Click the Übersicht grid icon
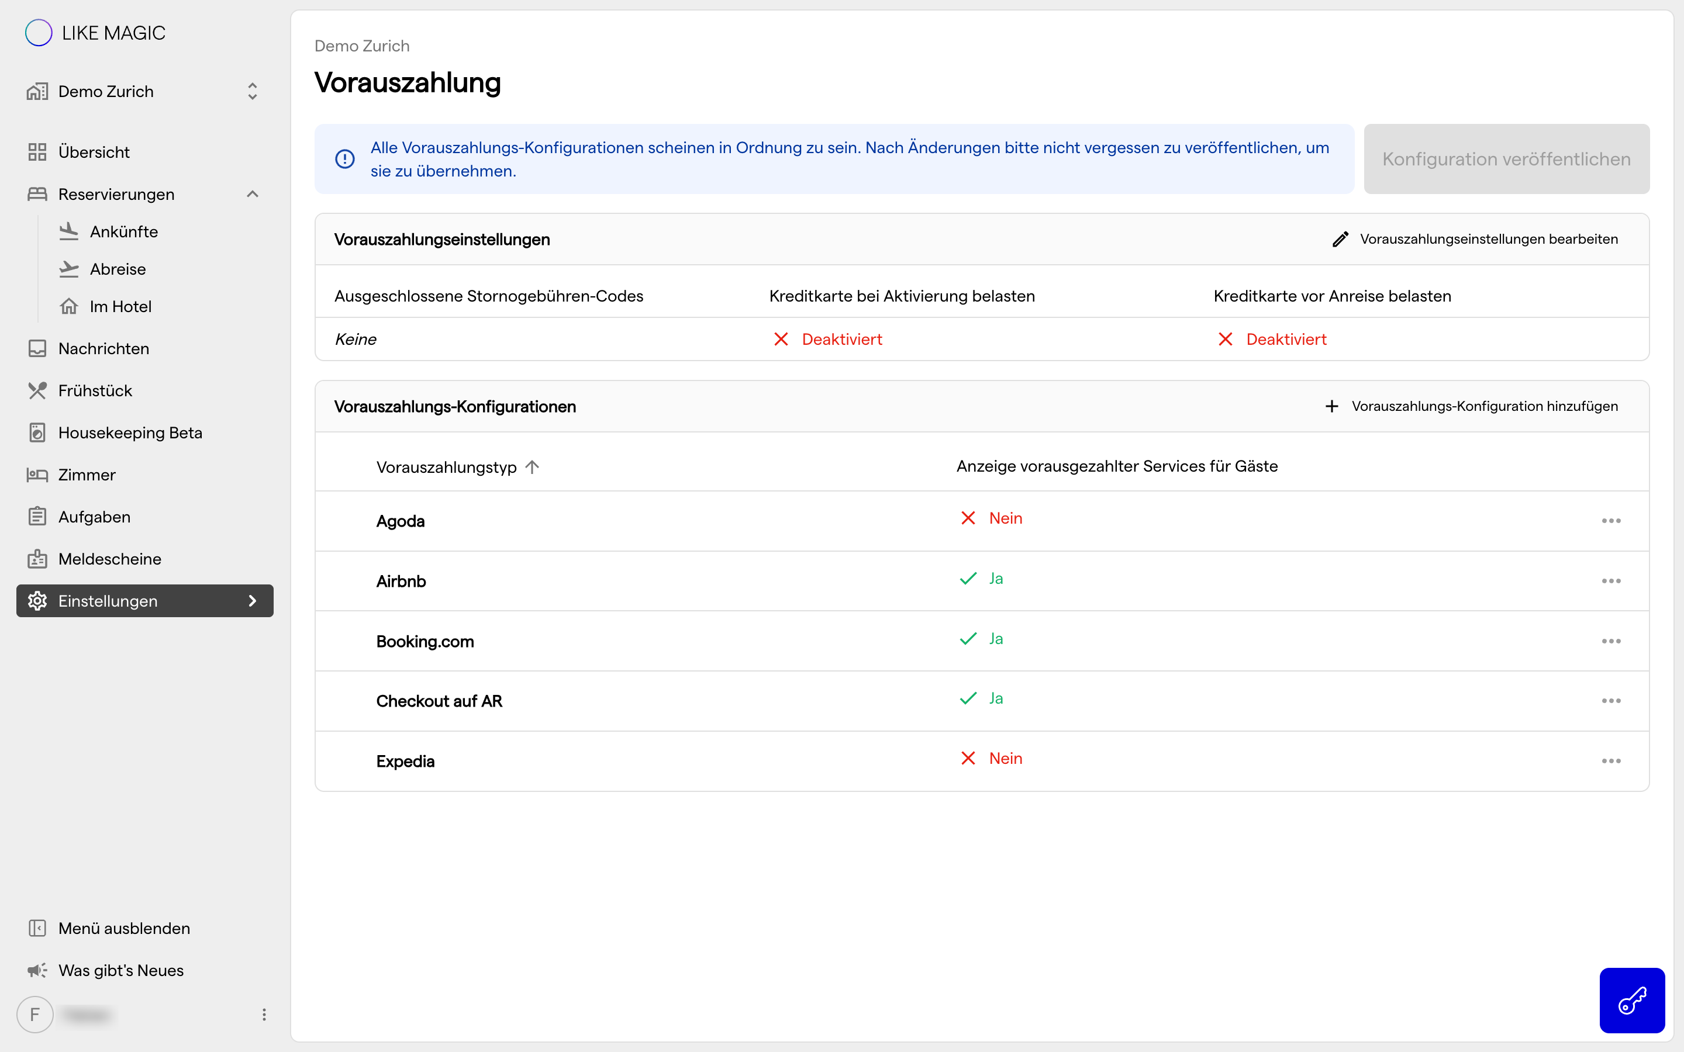Viewport: 1684px width, 1052px height. 37,152
